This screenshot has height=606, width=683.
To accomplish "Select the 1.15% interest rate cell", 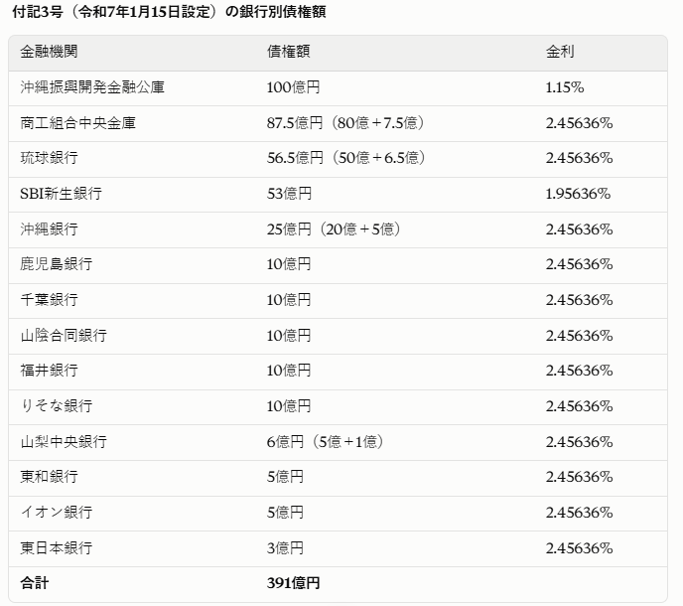I will 565,87.
